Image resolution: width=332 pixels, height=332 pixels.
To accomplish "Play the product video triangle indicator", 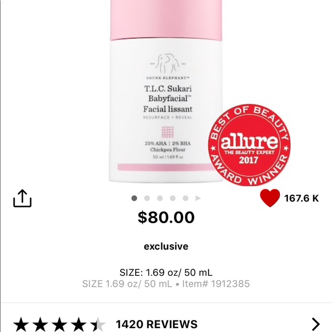I will [x=198, y=198].
